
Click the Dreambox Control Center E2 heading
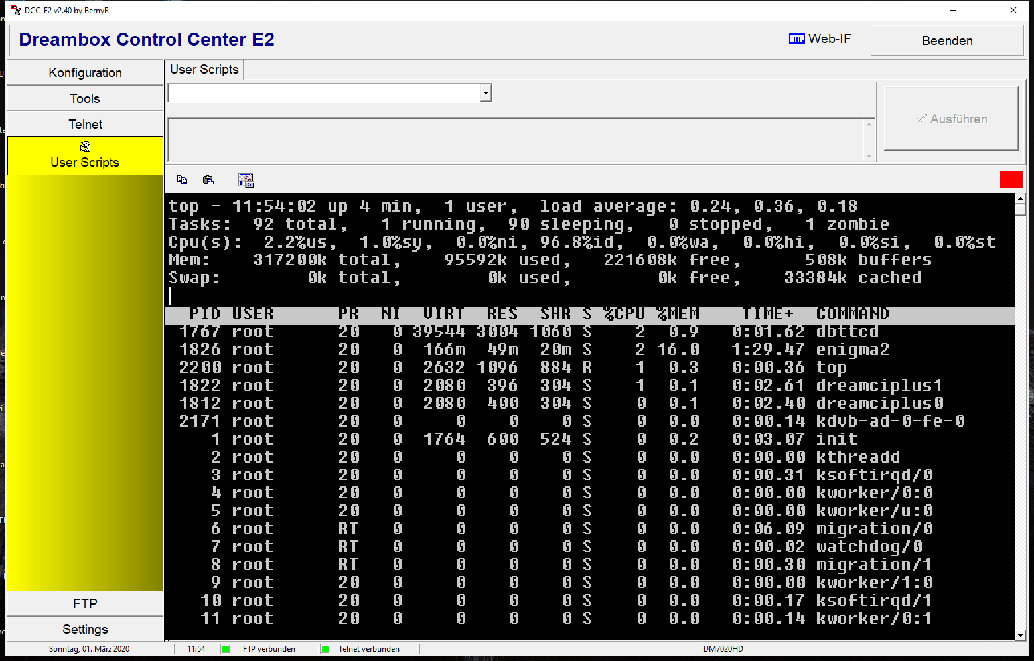pos(147,40)
